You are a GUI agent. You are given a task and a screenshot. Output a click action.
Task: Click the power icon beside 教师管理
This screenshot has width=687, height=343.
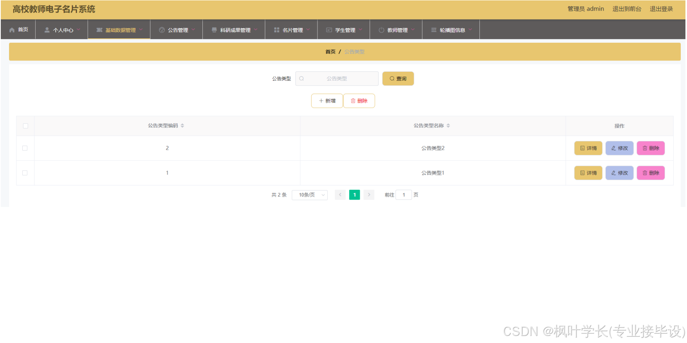(381, 30)
